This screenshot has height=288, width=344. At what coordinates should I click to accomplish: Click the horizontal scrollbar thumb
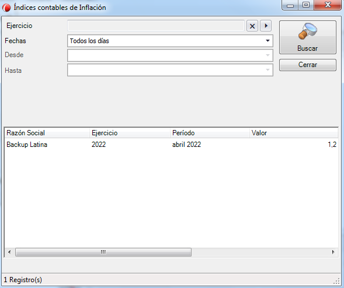(x=103, y=252)
